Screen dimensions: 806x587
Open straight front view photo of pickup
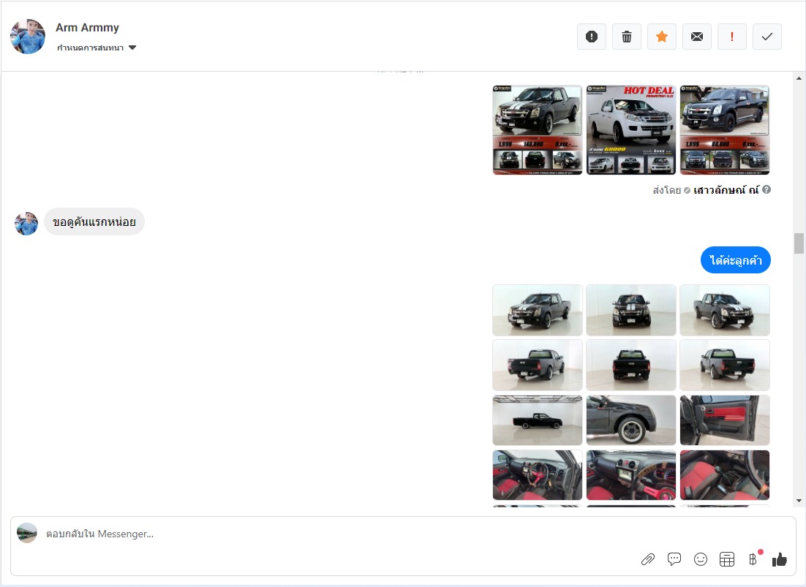click(631, 310)
